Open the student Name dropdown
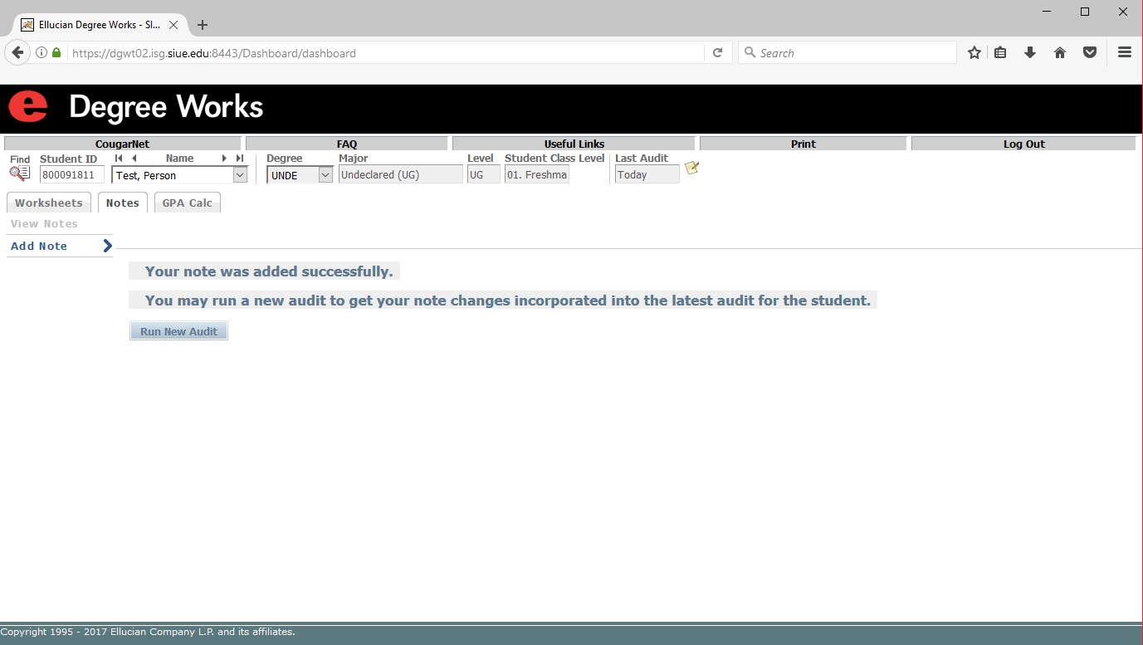The height and width of the screenshot is (645, 1143). (240, 175)
